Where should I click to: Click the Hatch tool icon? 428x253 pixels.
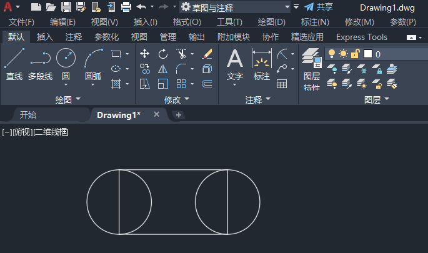tap(116, 84)
